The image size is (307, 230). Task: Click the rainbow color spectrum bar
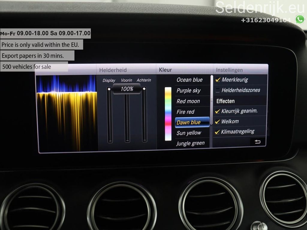(168, 114)
